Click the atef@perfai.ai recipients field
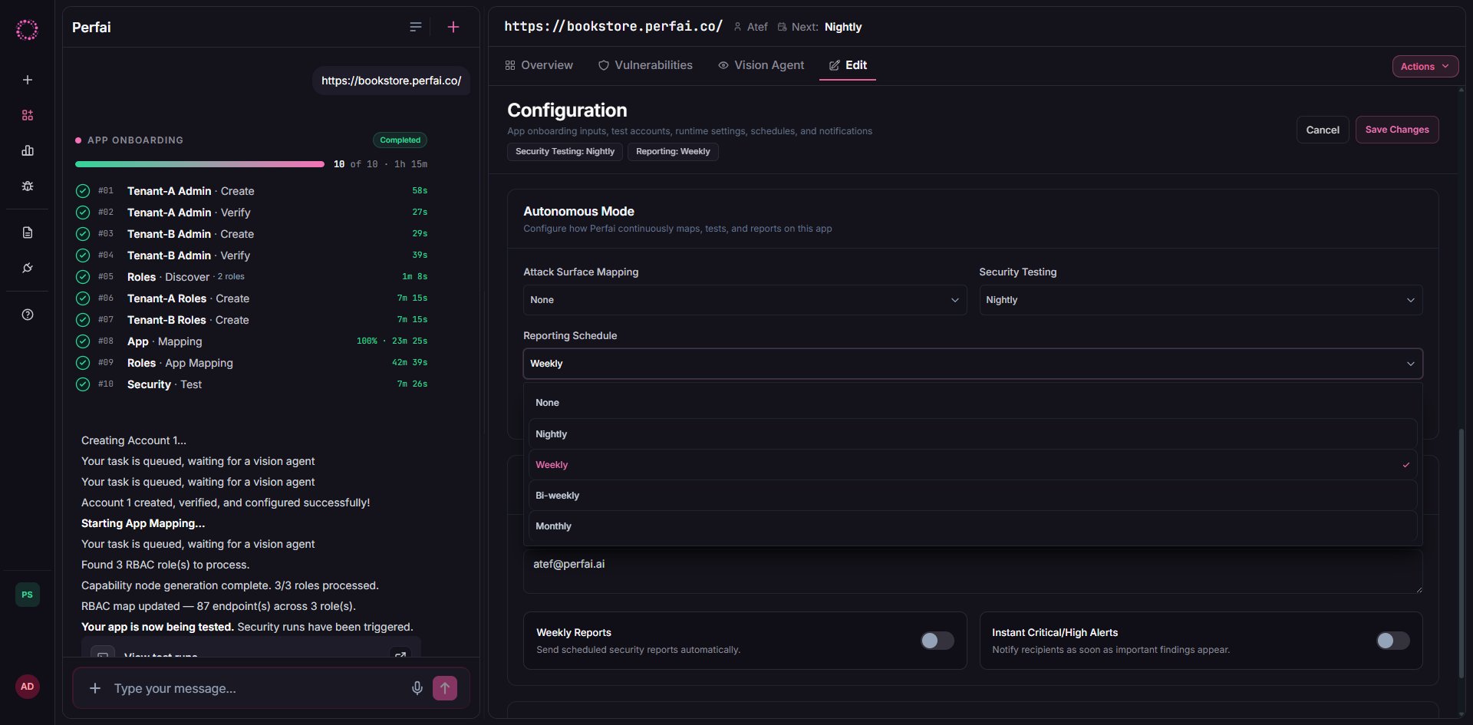Image resolution: width=1473 pixels, height=725 pixels. [x=973, y=571]
